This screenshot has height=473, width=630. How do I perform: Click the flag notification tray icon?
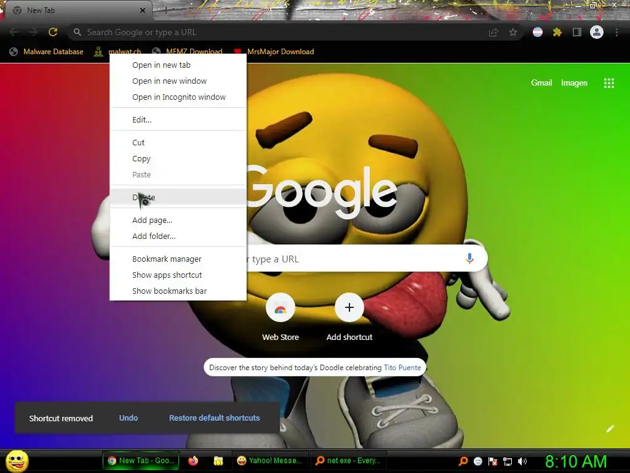click(493, 461)
